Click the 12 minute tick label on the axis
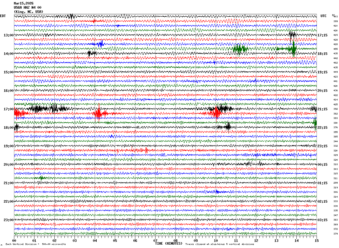Image resolution: width=339 pixels, height=248 pixels. pyautogui.click(x=256, y=240)
